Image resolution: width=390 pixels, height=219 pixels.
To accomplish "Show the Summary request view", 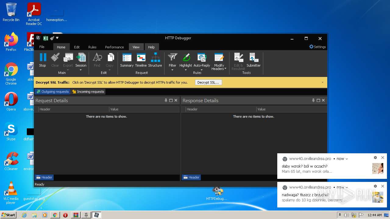I will tap(127, 60).
